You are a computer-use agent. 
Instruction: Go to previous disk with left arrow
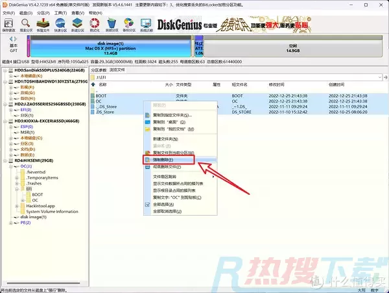11,39
